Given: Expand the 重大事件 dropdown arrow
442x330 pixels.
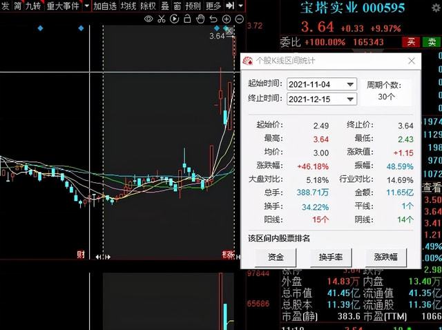Looking at the screenshot, I should click(x=87, y=6).
